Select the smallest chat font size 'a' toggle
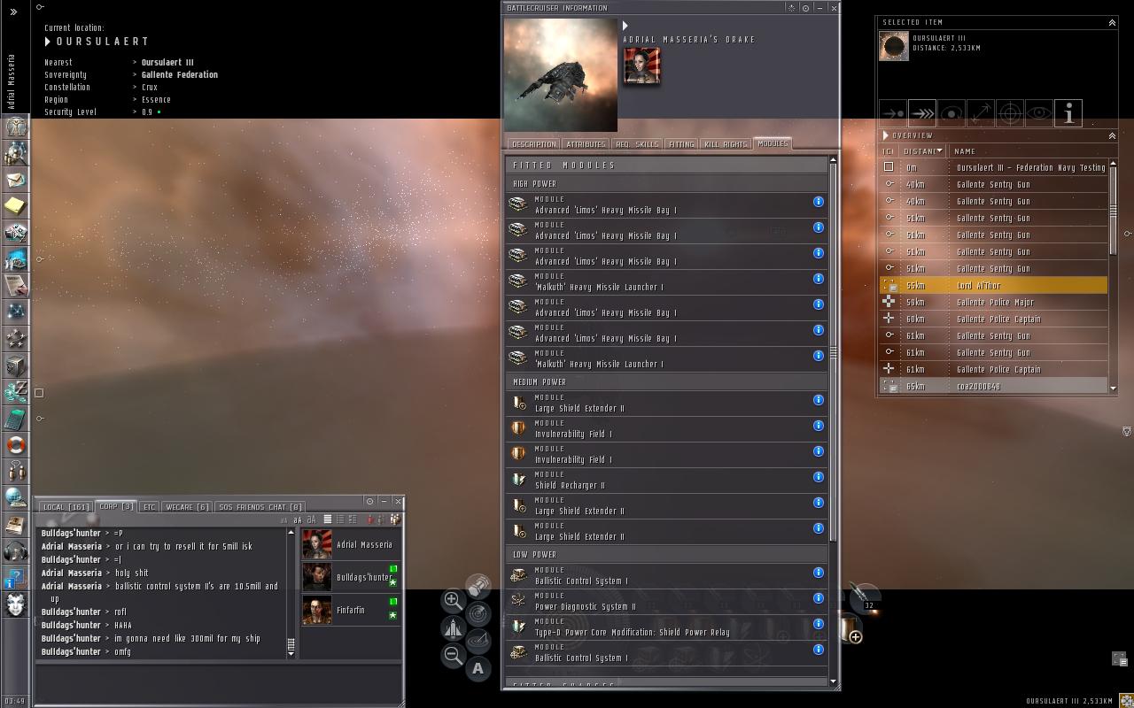 [x=285, y=520]
